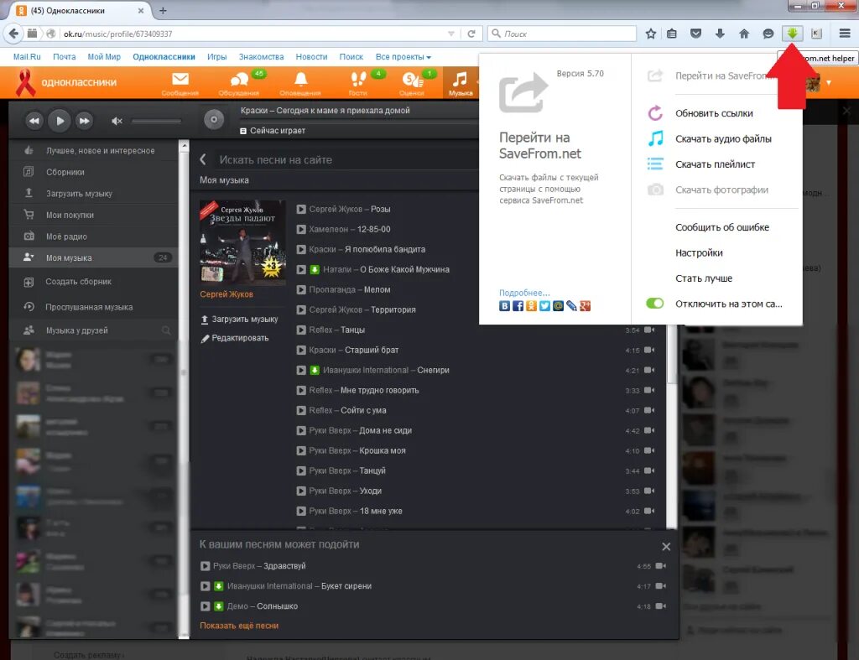Share via Facebook icon in SaveFrom panel
Image resolution: width=859 pixels, height=660 pixels.
point(518,305)
